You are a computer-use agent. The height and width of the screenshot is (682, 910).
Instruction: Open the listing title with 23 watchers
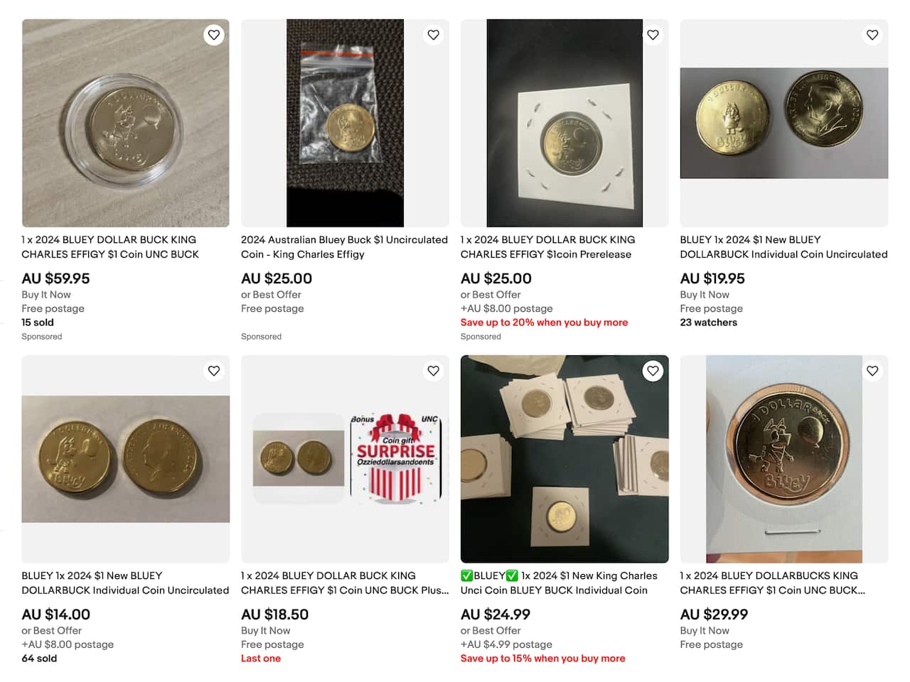(783, 247)
